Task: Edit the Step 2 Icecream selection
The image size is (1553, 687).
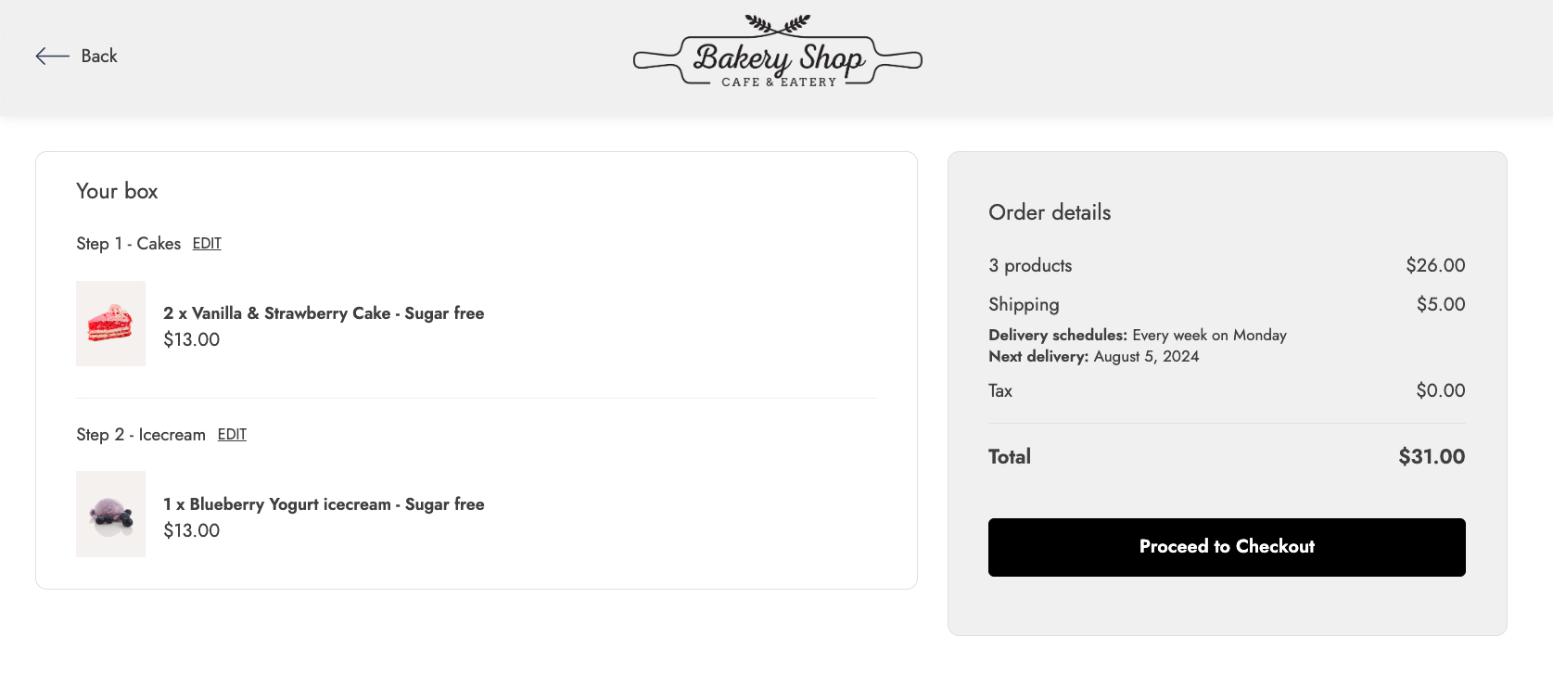Action: click(232, 435)
